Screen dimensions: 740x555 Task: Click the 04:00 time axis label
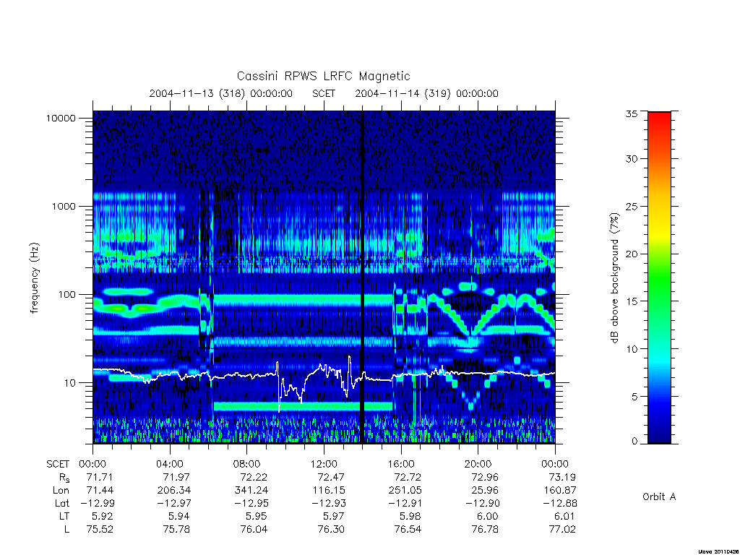coord(169,464)
